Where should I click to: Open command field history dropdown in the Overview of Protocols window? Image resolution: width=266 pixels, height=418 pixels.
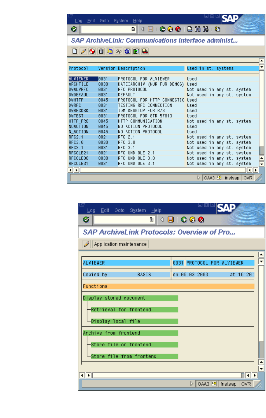click(151, 219)
